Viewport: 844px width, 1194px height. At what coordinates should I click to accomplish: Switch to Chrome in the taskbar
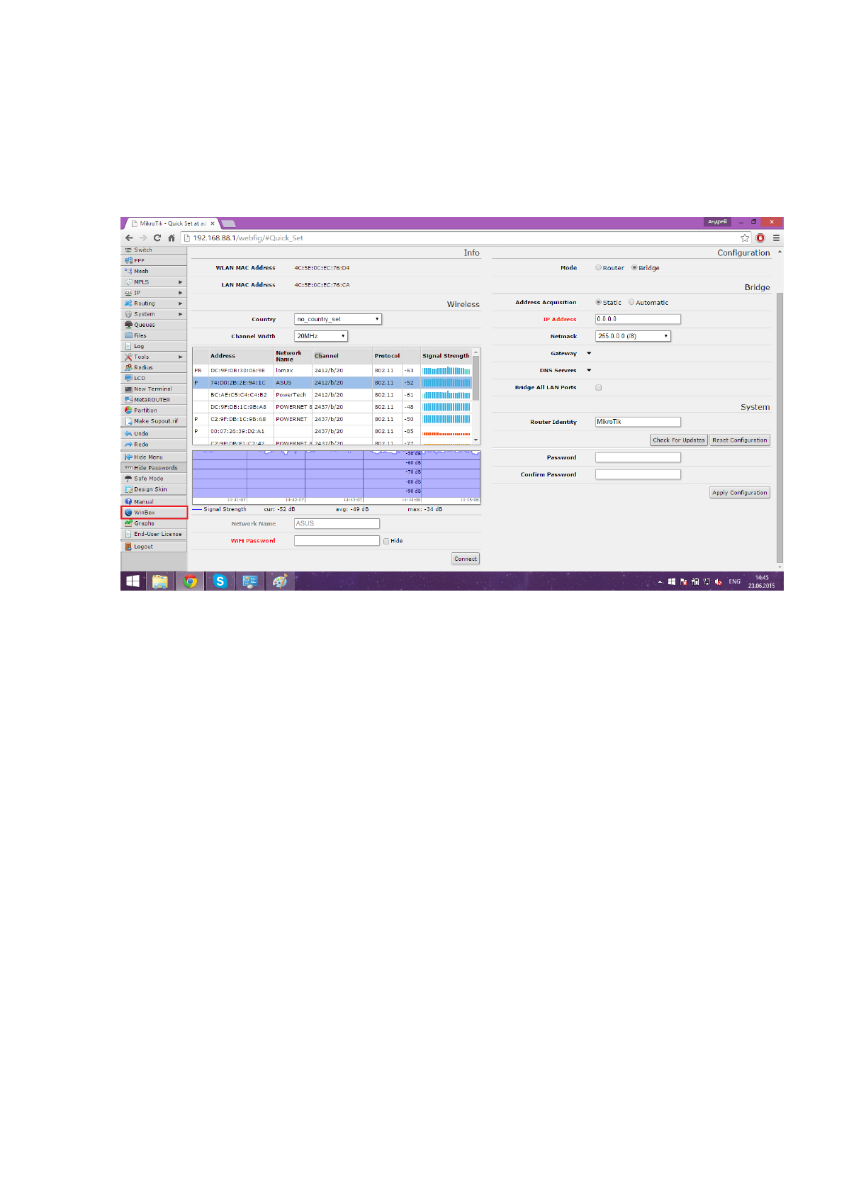[190, 581]
